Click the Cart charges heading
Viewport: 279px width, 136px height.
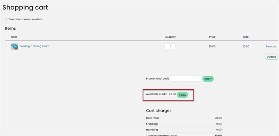[159, 111]
